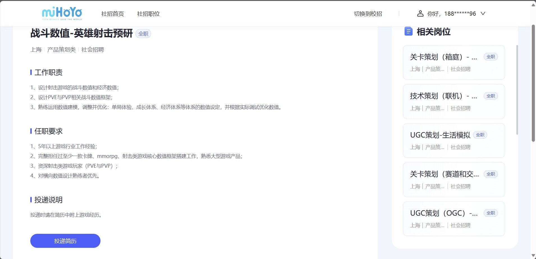The image size is (536, 259).
Task: Click the 全职 tag on UGC策划-生活模拟 card
Action: pyautogui.click(x=480, y=135)
